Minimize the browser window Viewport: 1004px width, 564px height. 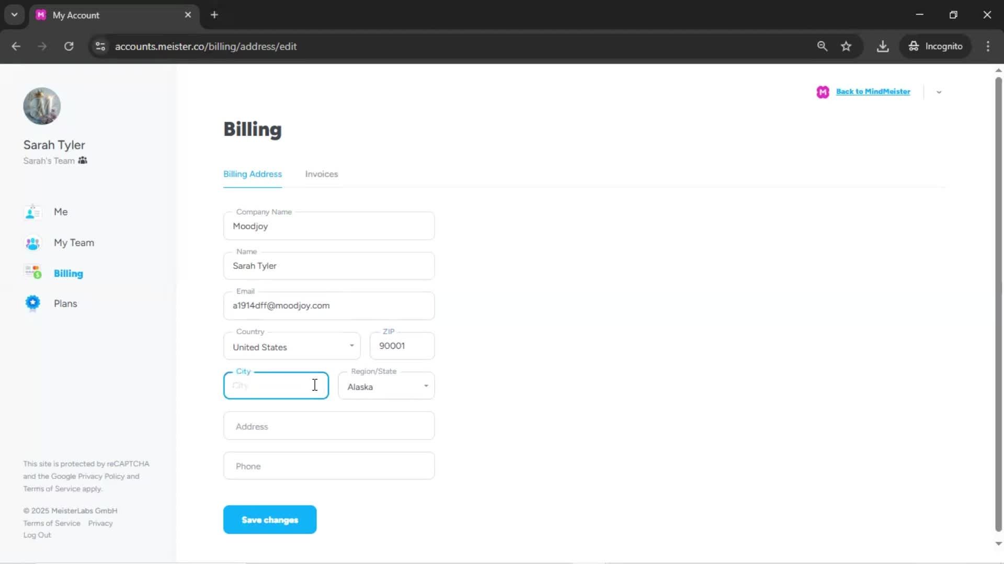coord(920,15)
